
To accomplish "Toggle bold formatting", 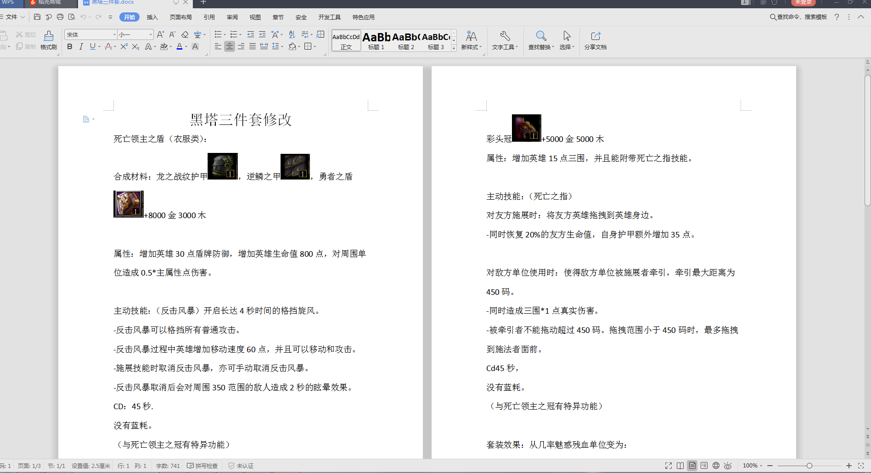I will point(70,46).
